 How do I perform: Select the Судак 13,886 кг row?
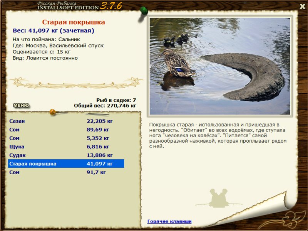66,155
